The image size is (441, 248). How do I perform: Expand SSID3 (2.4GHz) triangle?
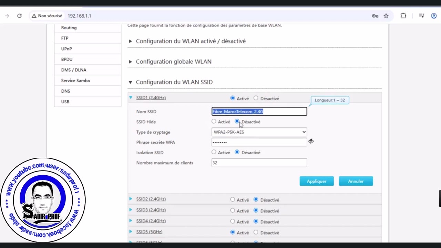[131, 210]
